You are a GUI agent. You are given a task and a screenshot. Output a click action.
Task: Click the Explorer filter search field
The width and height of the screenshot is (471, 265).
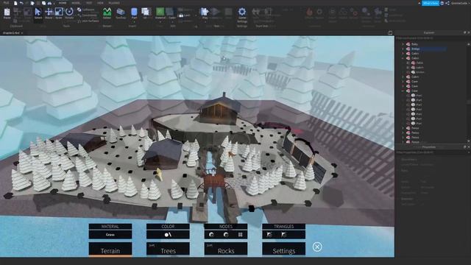click(x=431, y=38)
